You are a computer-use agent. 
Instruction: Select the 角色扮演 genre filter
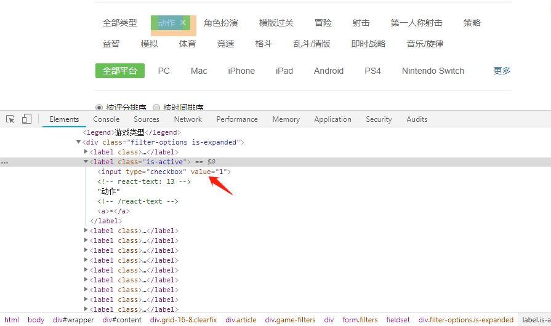coord(221,23)
